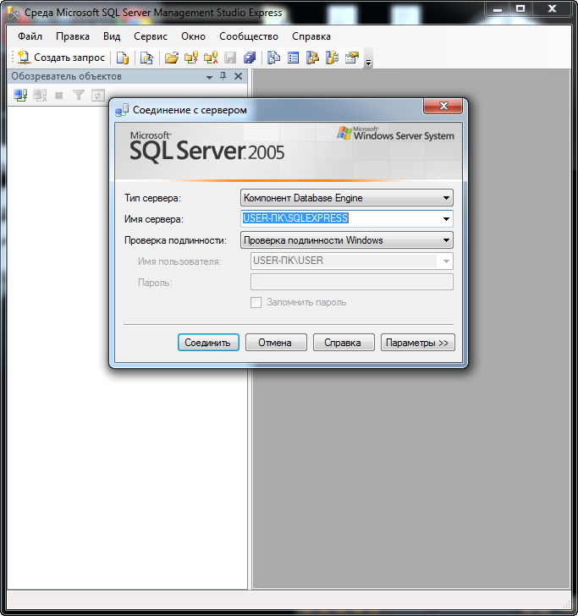Click the Save All stacked disks icon
This screenshot has height=616, width=578.
pyautogui.click(x=250, y=58)
